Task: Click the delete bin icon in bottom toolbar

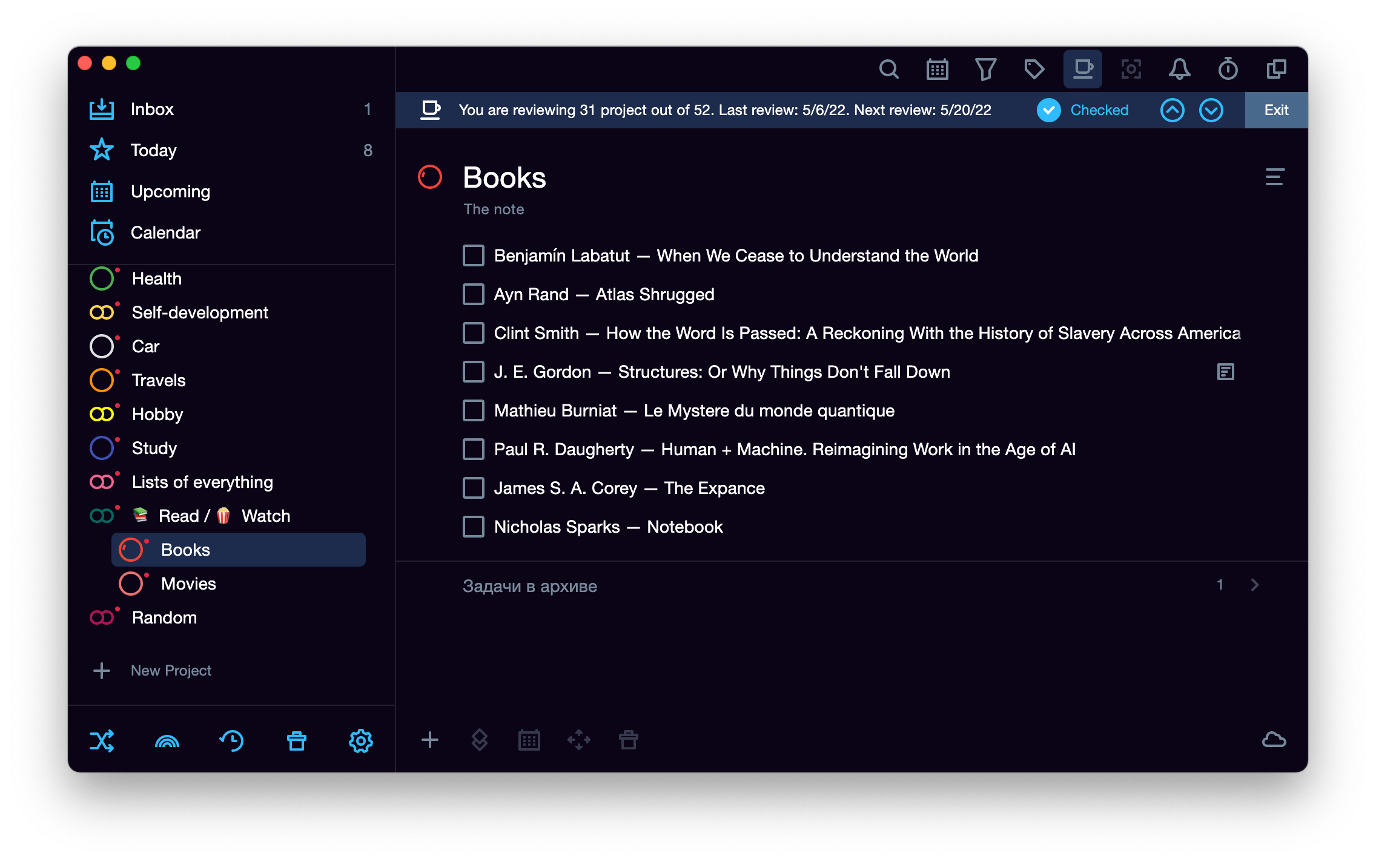Action: (629, 740)
